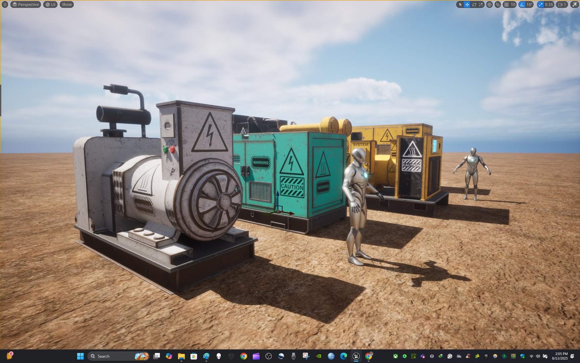Screen dimensions: 580x363
Task: Toggle grid snapping on or off
Action: 506,4
